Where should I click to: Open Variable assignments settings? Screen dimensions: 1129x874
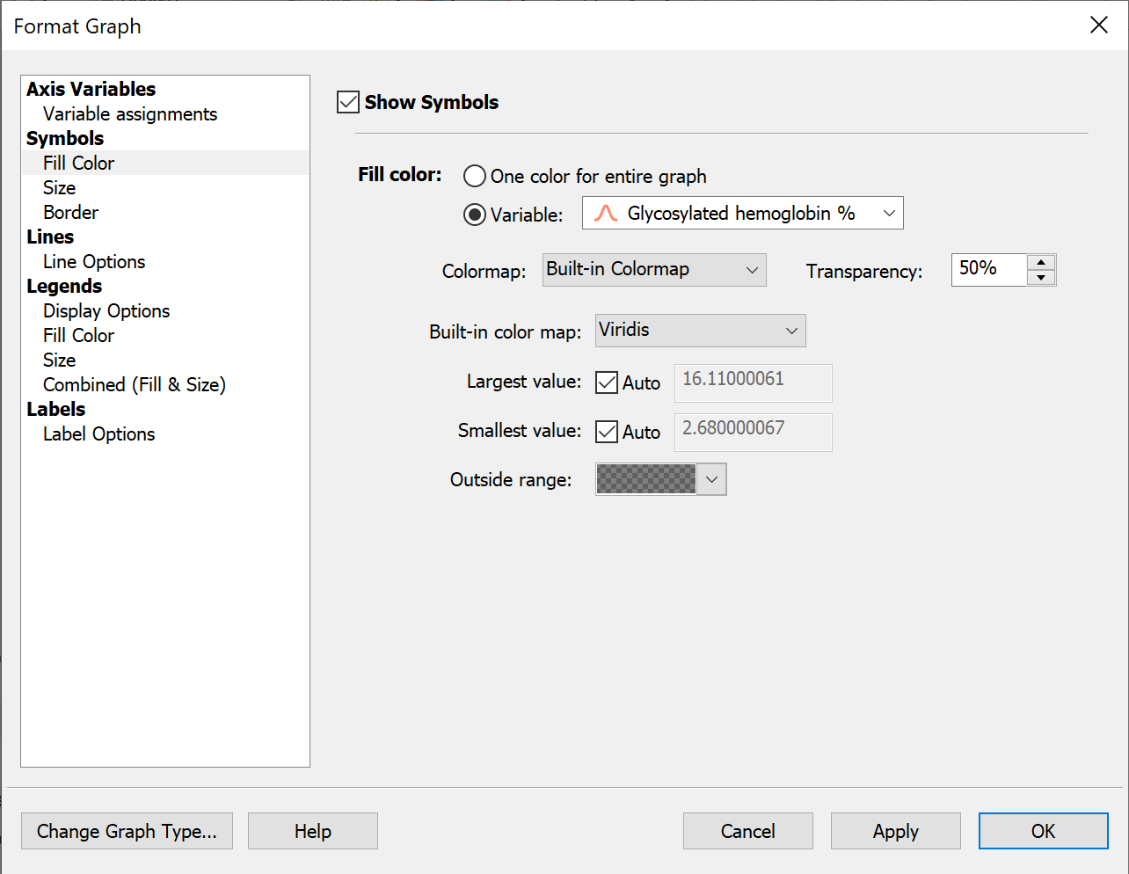coord(128,113)
